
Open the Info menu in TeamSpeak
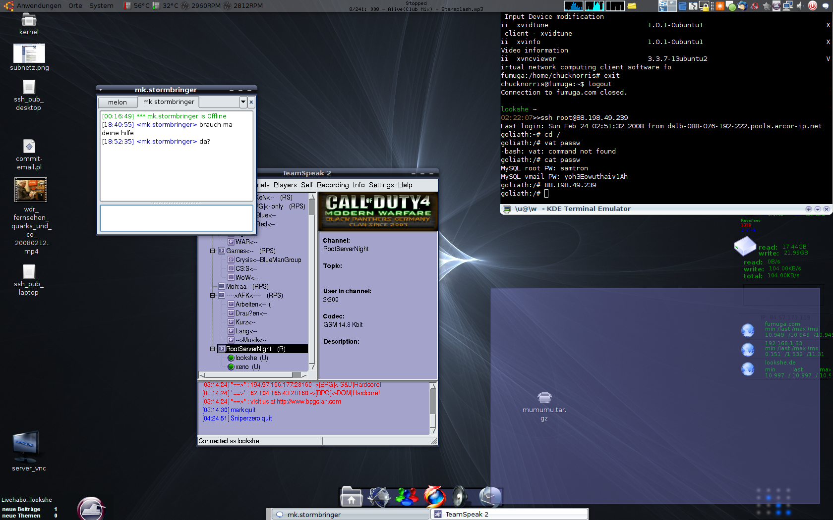pos(359,185)
